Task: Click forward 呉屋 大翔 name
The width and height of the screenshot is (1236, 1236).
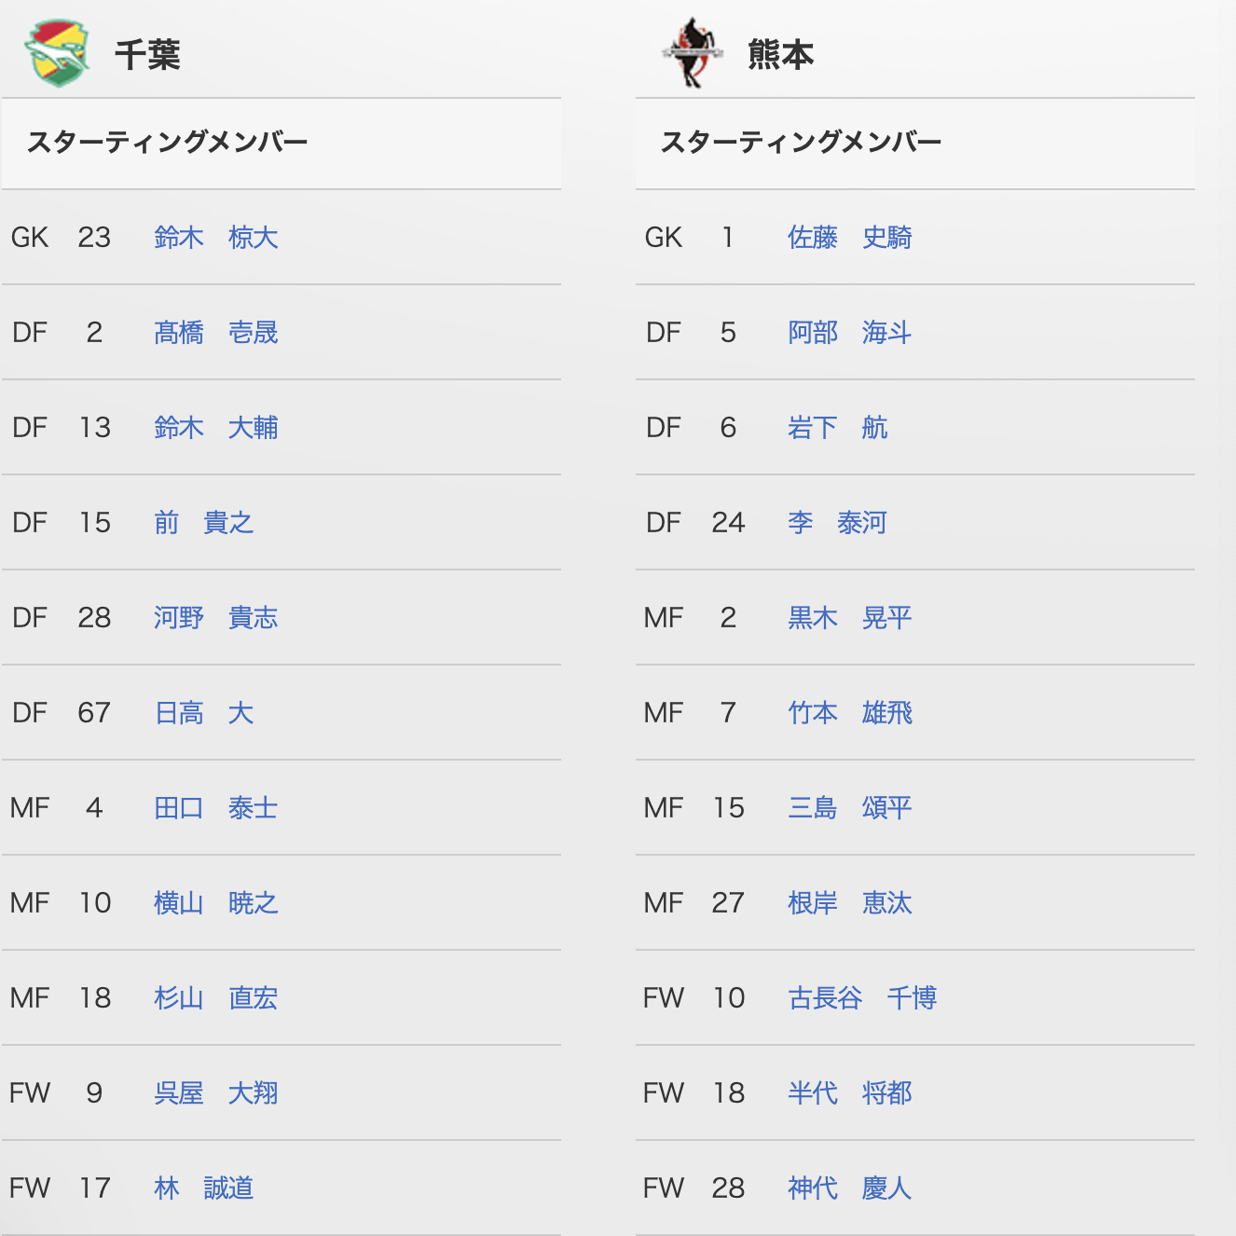Action: point(216,1093)
